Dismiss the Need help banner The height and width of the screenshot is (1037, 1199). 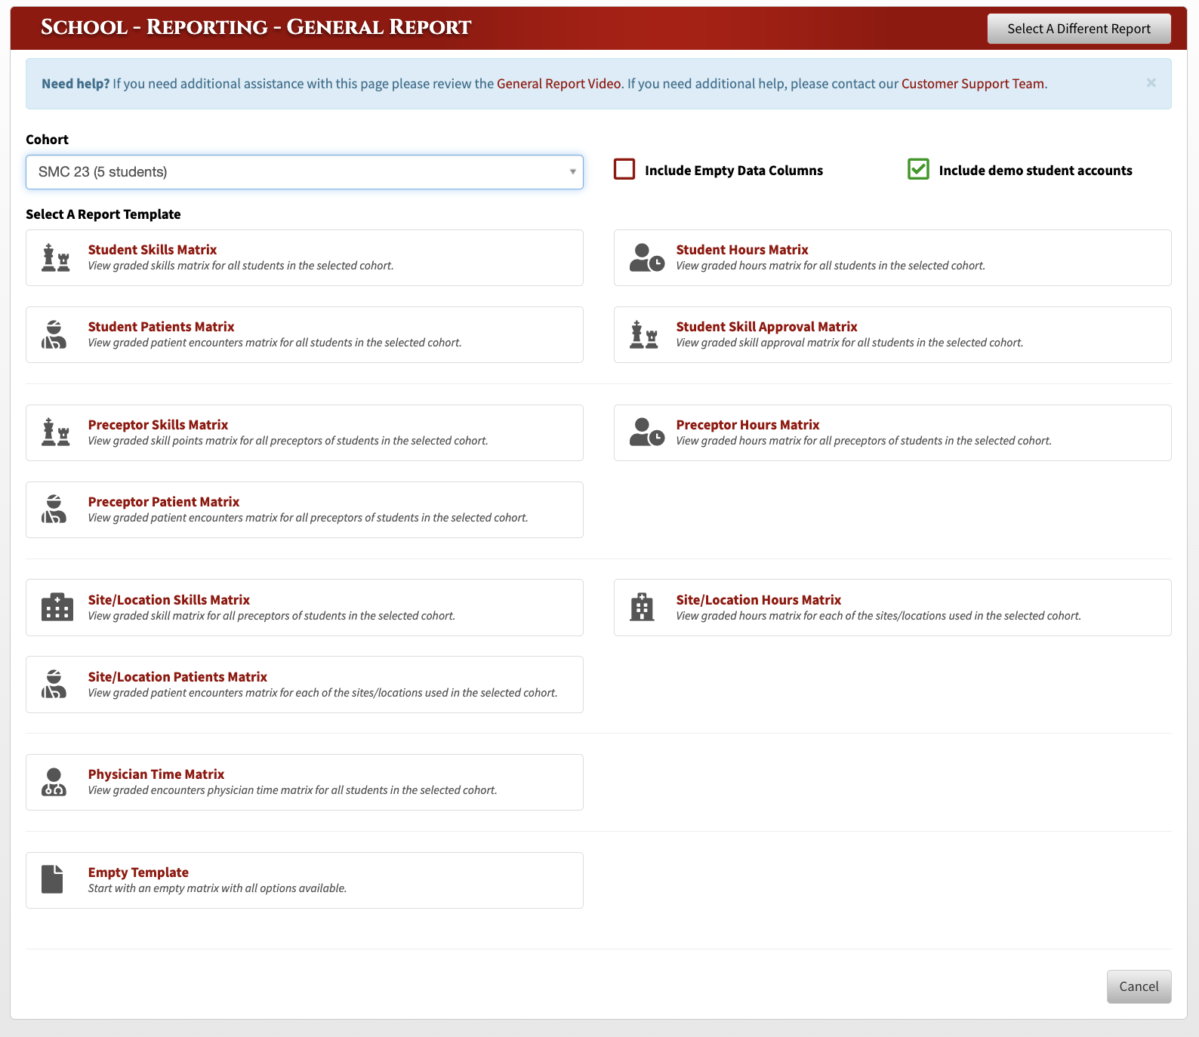coord(1151,83)
